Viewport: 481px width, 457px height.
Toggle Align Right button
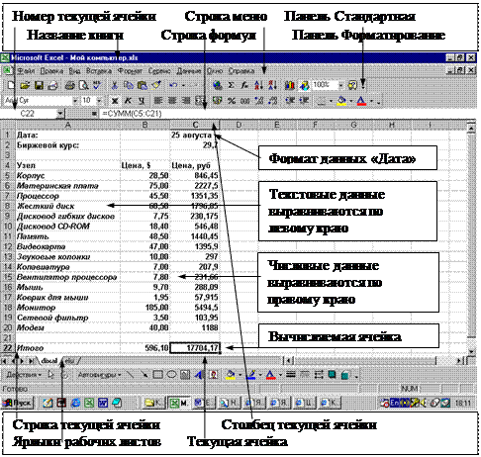(186, 101)
